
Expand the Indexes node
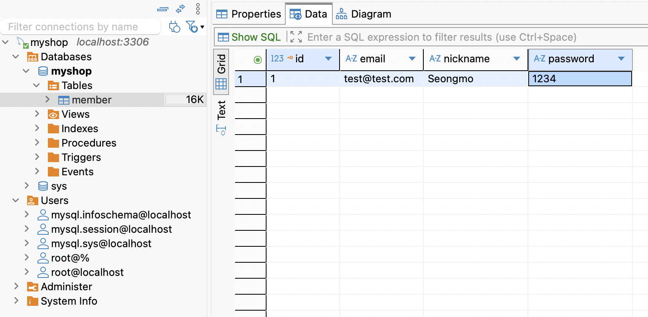pyautogui.click(x=37, y=128)
